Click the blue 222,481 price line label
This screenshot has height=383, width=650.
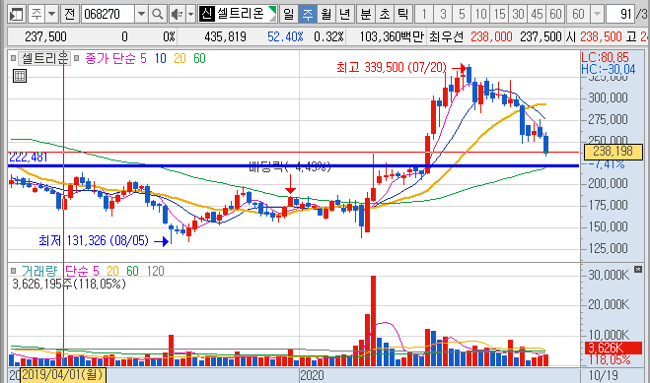tap(29, 158)
